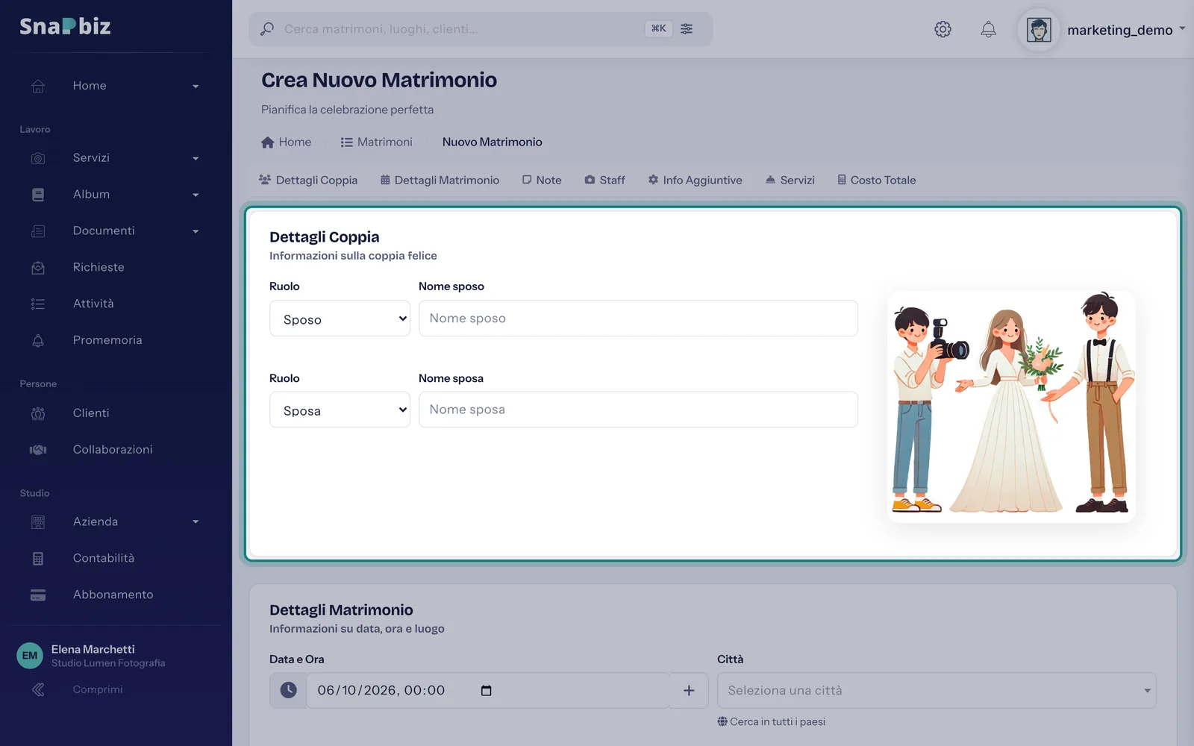Open settings gear icon in header
The width and height of the screenshot is (1194, 746).
tap(943, 29)
